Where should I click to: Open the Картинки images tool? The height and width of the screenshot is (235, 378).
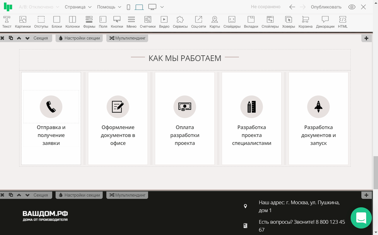tap(23, 22)
